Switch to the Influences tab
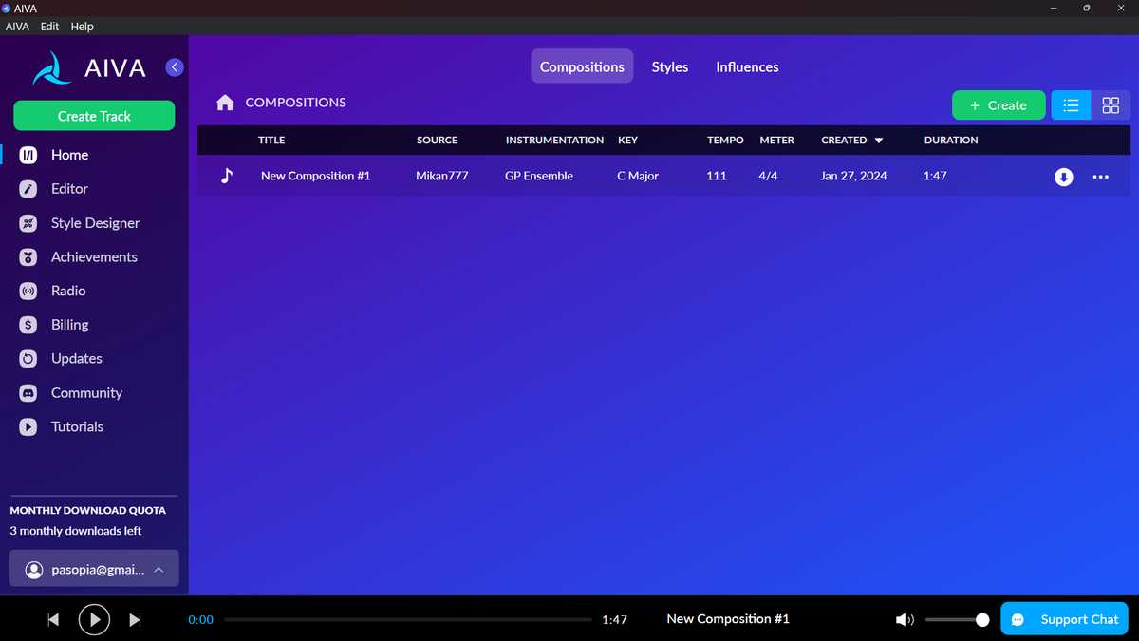Screen dimensions: 1139x641 [747, 66]
